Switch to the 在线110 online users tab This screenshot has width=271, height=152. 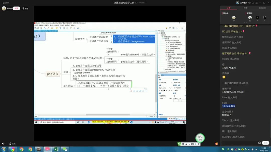coord(262,8)
